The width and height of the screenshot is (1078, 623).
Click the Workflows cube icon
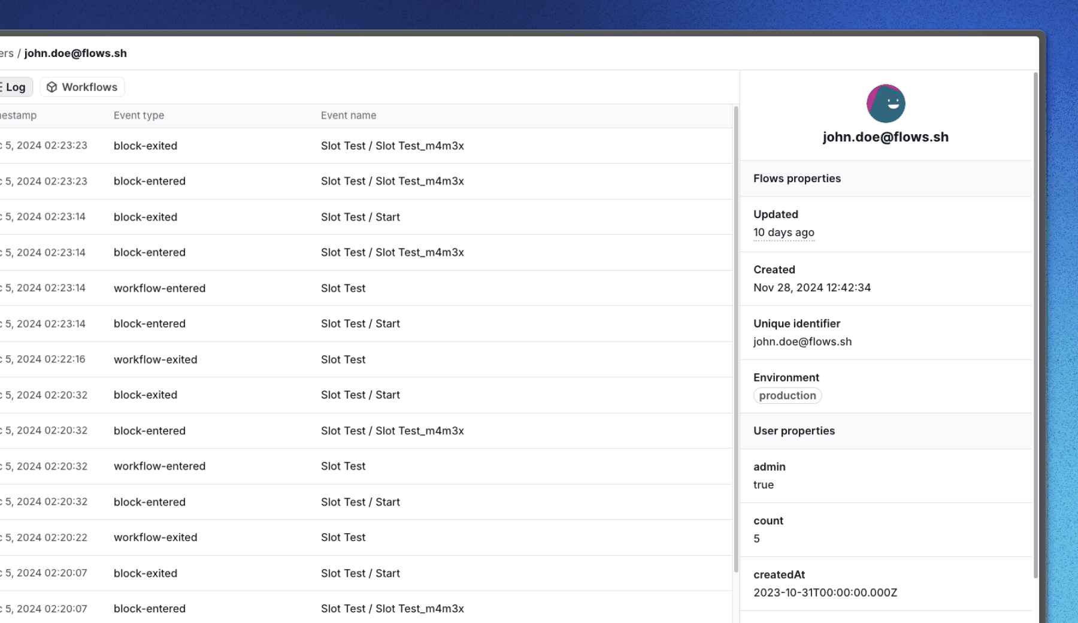click(x=53, y=86)
